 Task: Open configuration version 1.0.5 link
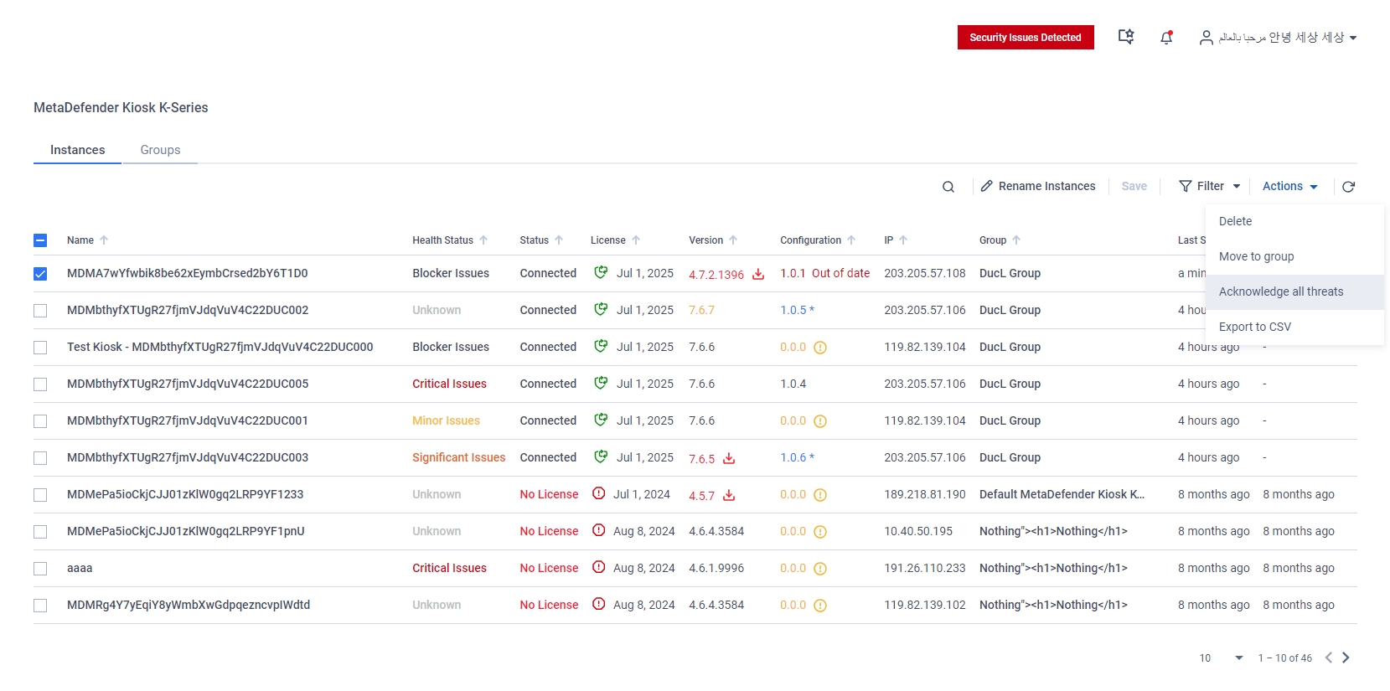[797, 310]
